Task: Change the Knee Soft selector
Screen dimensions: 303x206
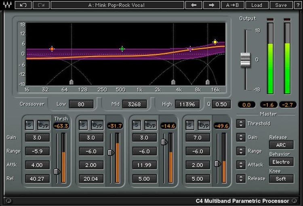Action: 281,179
